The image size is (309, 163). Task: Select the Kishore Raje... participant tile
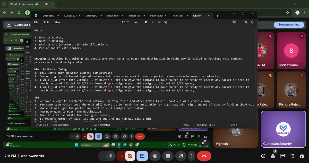[x=291, y=90]
